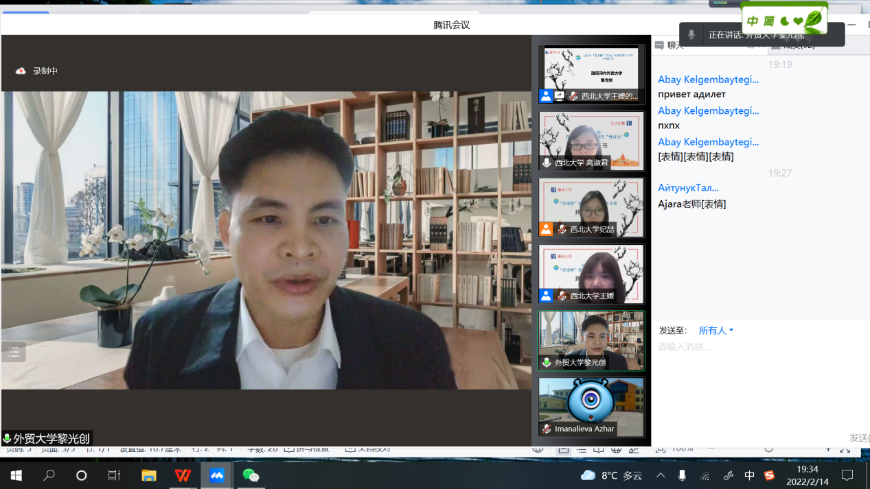The height and width of the screenshot is (489, 870).
Task: Expand hidden system tray icons chevron
Action: tap(661, 475)
